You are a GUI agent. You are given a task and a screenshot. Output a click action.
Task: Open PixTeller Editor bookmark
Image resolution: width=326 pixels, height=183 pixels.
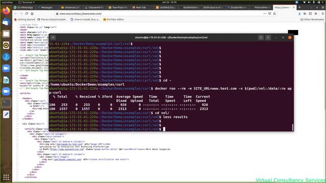coord(114,19)
